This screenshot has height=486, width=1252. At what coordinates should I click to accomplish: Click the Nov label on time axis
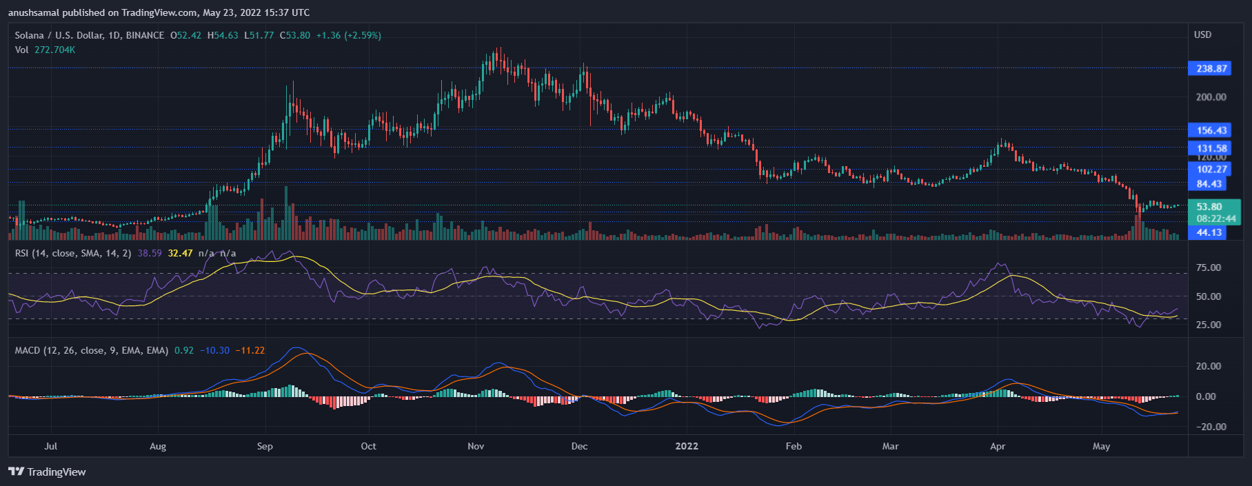pos(476,446)
